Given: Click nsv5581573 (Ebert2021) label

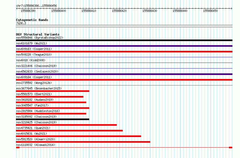Looking at the screenshot, I should [x=34, y=94].
